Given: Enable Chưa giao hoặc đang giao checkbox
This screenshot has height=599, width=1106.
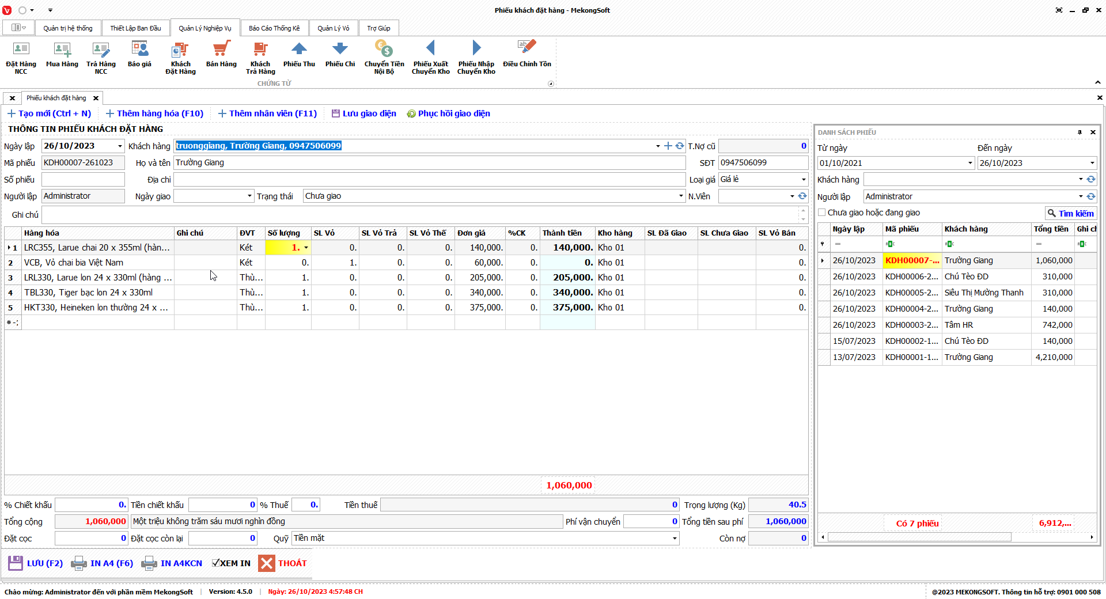Looking at the screenshot, I should pyautogui.click(x=822, y=213).
